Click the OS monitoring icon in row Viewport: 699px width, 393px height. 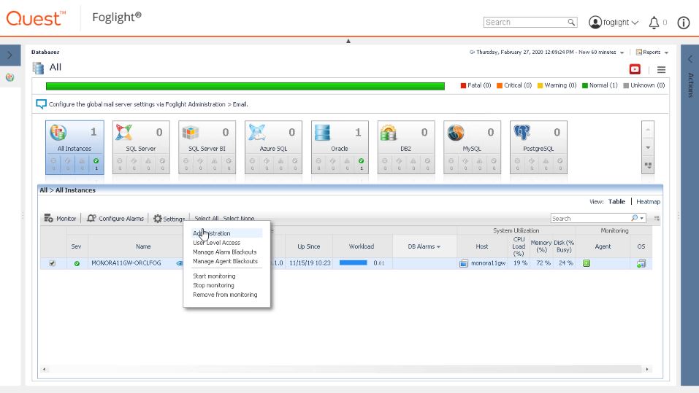click(x=641, y=263)
